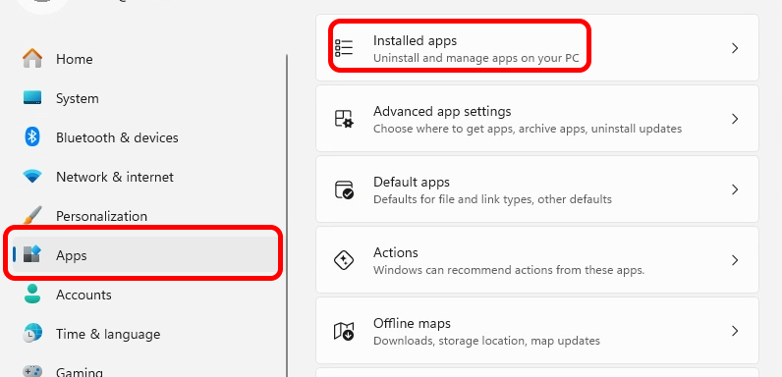
Task: Click the sidebar vertical scrollbar
Action: click(287, 214)
